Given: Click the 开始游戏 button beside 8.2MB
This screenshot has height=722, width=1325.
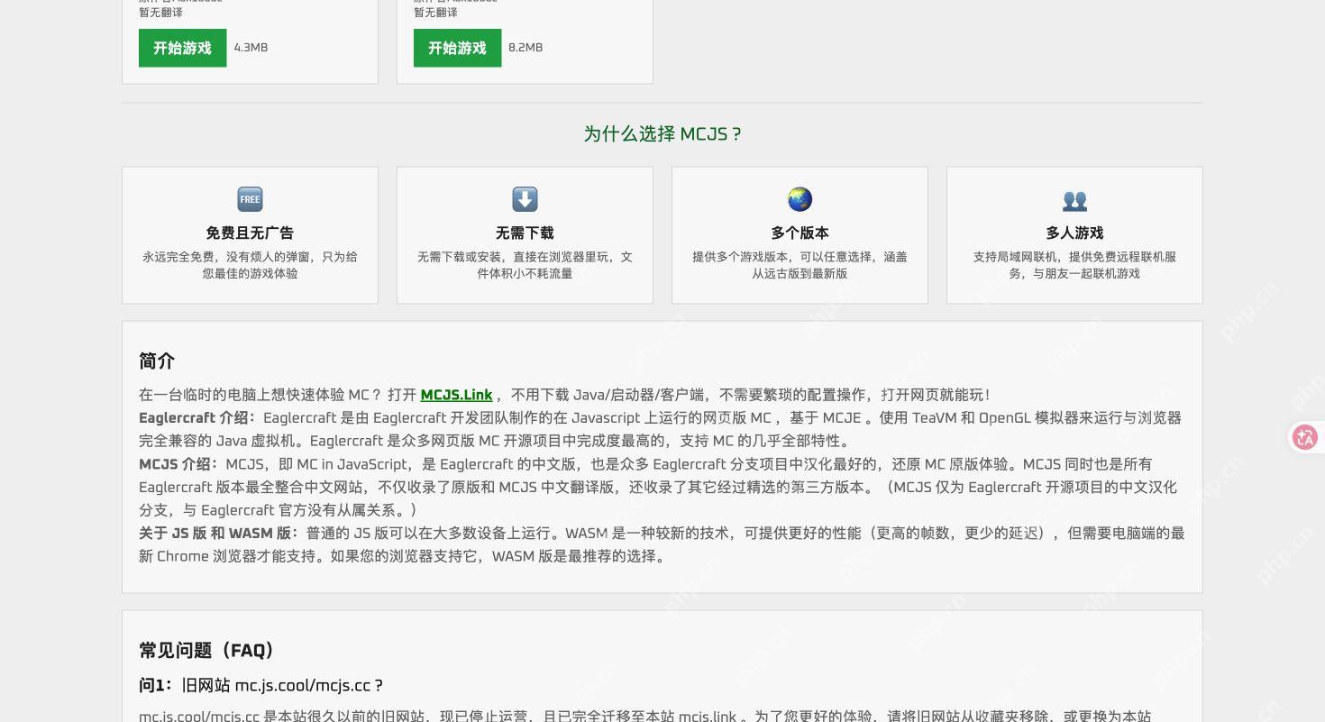Looking at the screenshot, I should tap(457, 48).
